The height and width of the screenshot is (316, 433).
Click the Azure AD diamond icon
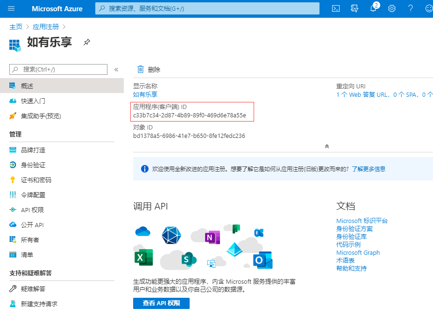(x=234, y=249)
